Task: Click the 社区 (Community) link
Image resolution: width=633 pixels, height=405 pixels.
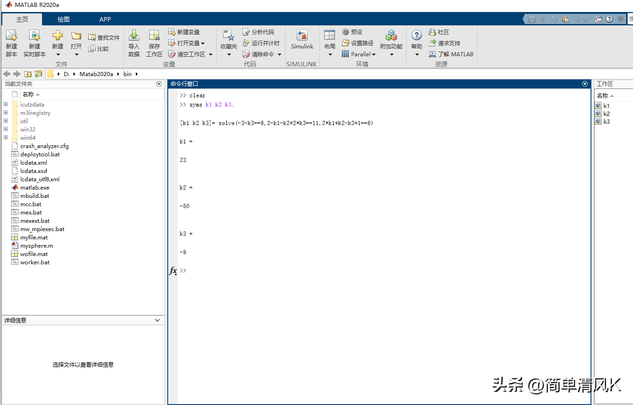Action: [x=438, y=32]
